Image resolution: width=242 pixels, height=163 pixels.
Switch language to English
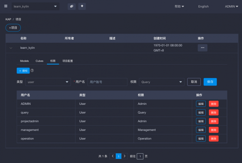click(x=203, y=6)
